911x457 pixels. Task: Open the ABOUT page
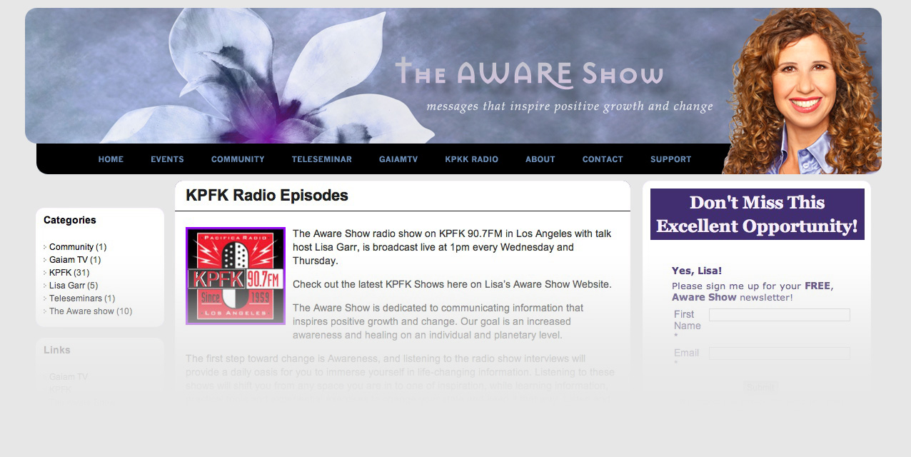pos(540,159)
